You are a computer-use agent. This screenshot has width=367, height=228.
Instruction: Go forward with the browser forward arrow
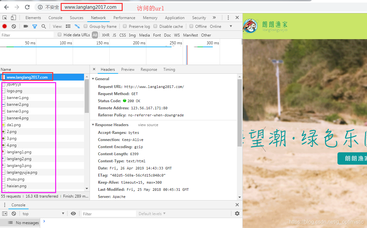click(x=17, y=7)
